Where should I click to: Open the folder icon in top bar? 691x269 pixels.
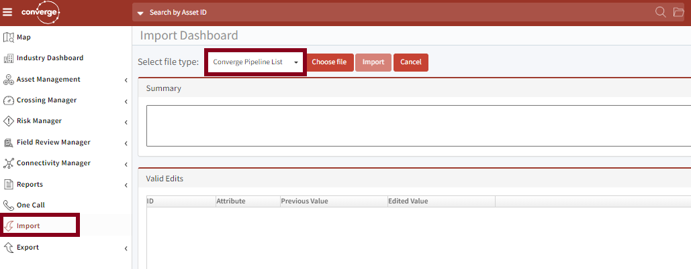pyautogui.click(x=679, y=12)
